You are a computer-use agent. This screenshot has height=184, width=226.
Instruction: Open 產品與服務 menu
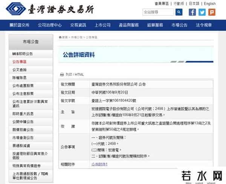pyautogui.click(x=129, y=25)
